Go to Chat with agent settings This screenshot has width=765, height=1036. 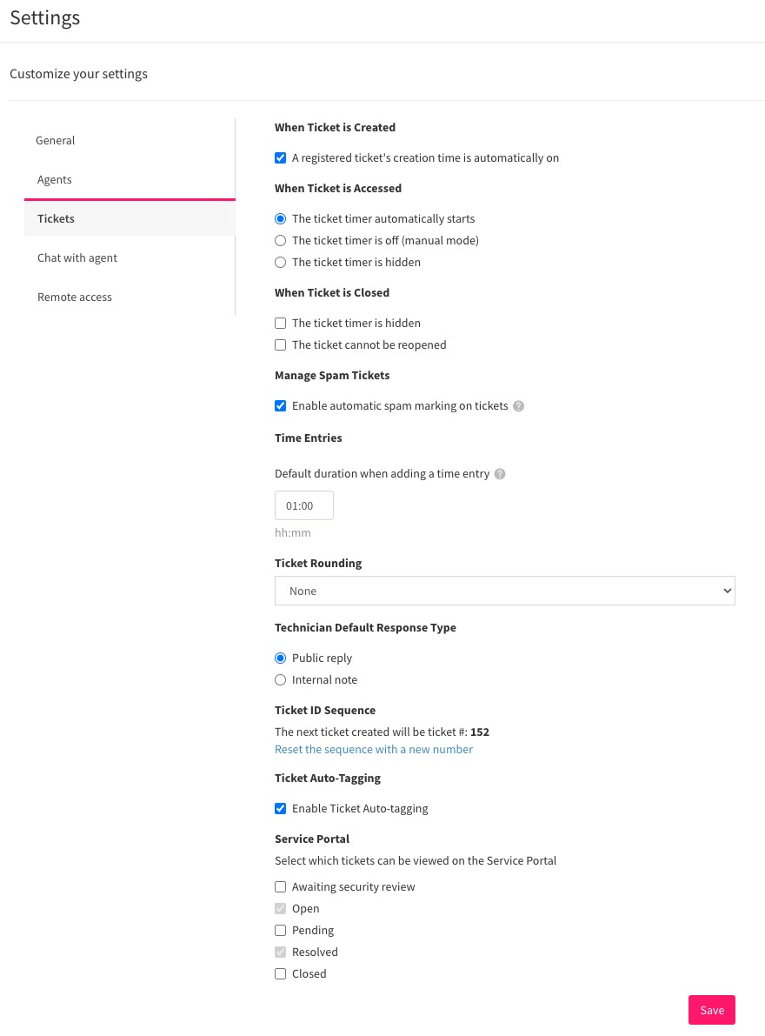[x=77, y=257]
